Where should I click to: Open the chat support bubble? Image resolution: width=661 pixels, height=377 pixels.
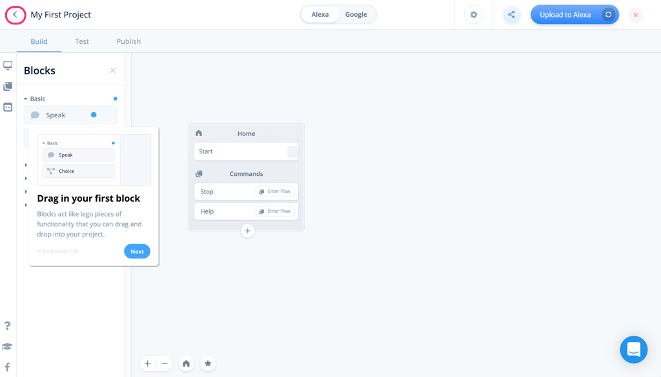[633, 349]
